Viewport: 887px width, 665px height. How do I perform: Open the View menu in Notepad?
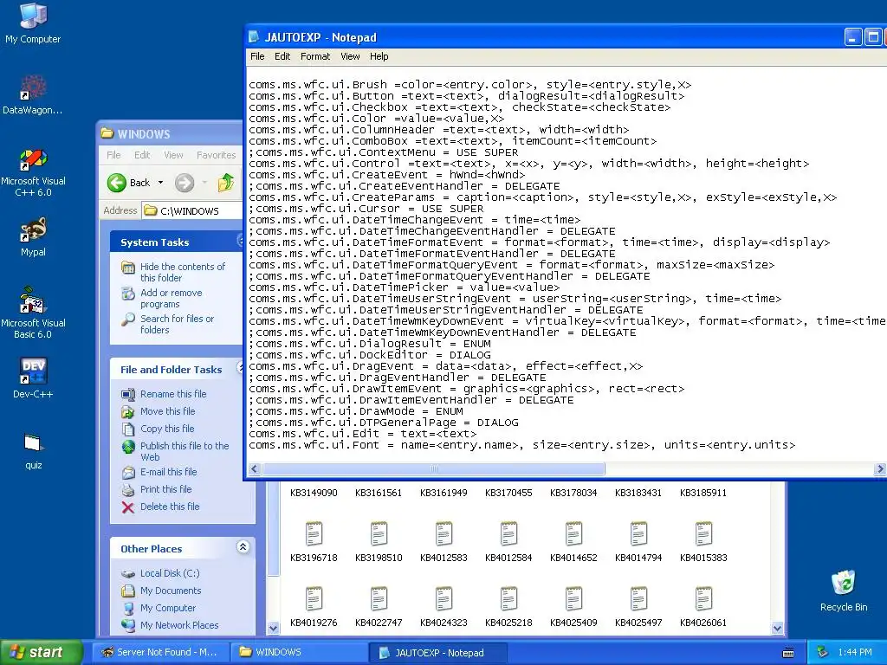(350, 56)
